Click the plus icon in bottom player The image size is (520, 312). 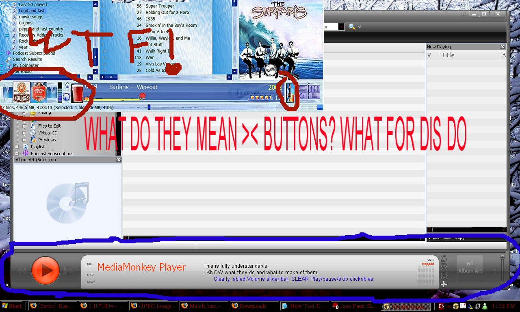click(x=444, y=284)
